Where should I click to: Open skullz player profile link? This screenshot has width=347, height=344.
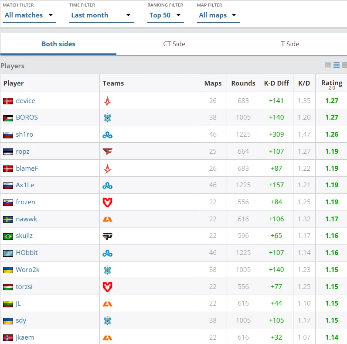tap(24, 236)
